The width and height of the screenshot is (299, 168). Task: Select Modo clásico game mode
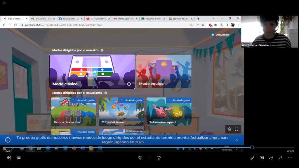click(x=92, y=71)
